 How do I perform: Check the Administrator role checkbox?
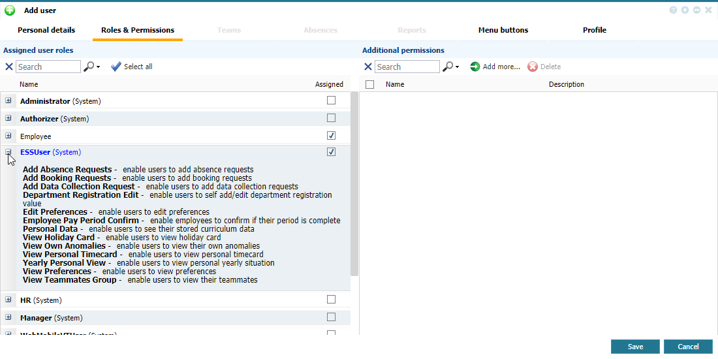[331, 101]
